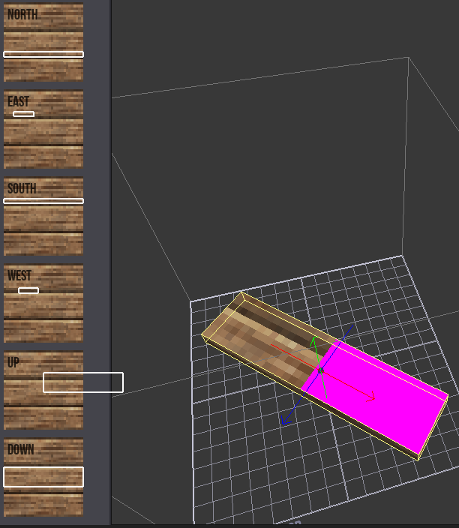Select the UV rectangle in the North preview

point(43,54)
